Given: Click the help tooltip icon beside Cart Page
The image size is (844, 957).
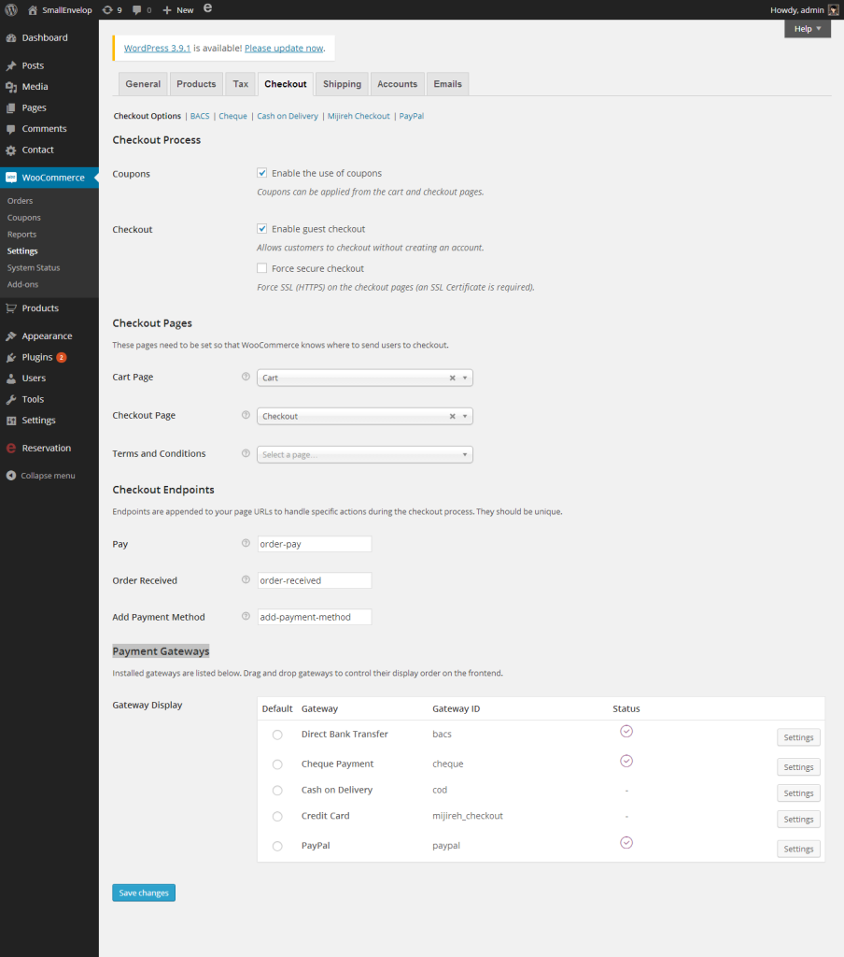Looking at the screenshot, I should pyautogui.click(x=246, y=377).
